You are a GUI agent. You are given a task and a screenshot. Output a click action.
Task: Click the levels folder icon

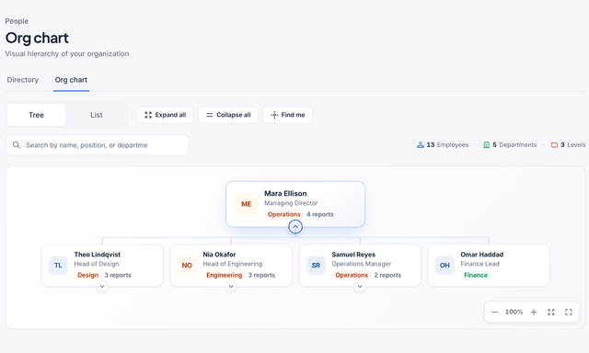click(x=554, y=145)
